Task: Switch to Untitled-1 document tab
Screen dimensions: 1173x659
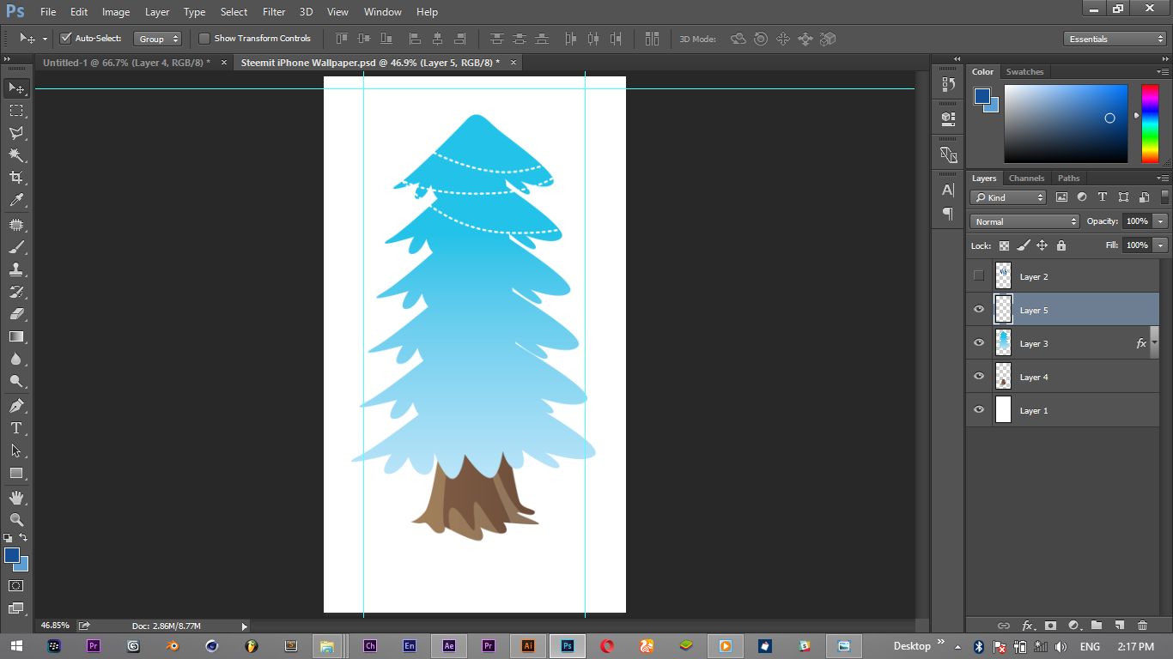Action: [126, 63]
